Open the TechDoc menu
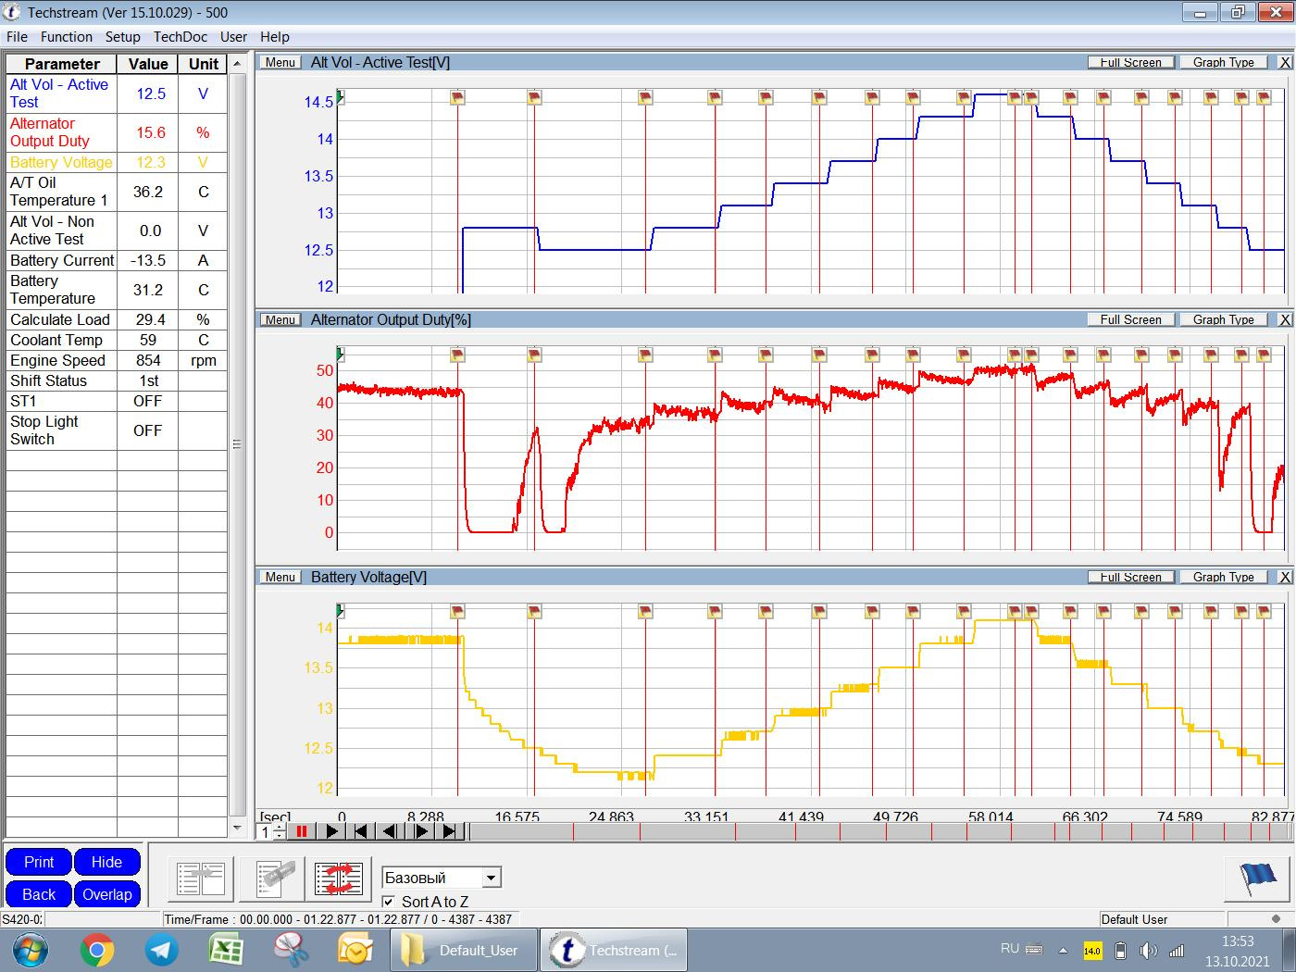Image resolution: width=1296 pixels, height=972 pixels. pos(181,37)
